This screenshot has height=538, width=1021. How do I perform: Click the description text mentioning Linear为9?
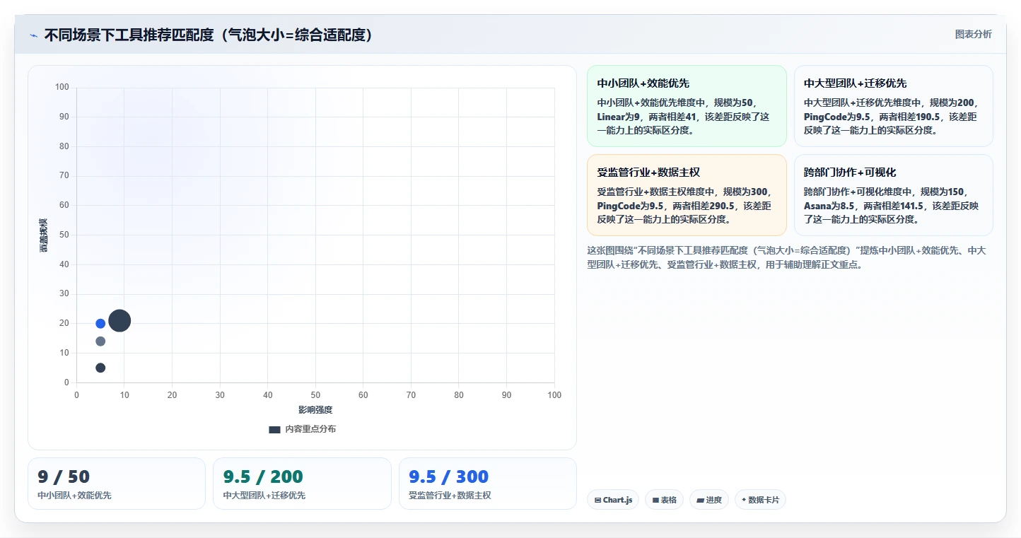coord(684,116)
